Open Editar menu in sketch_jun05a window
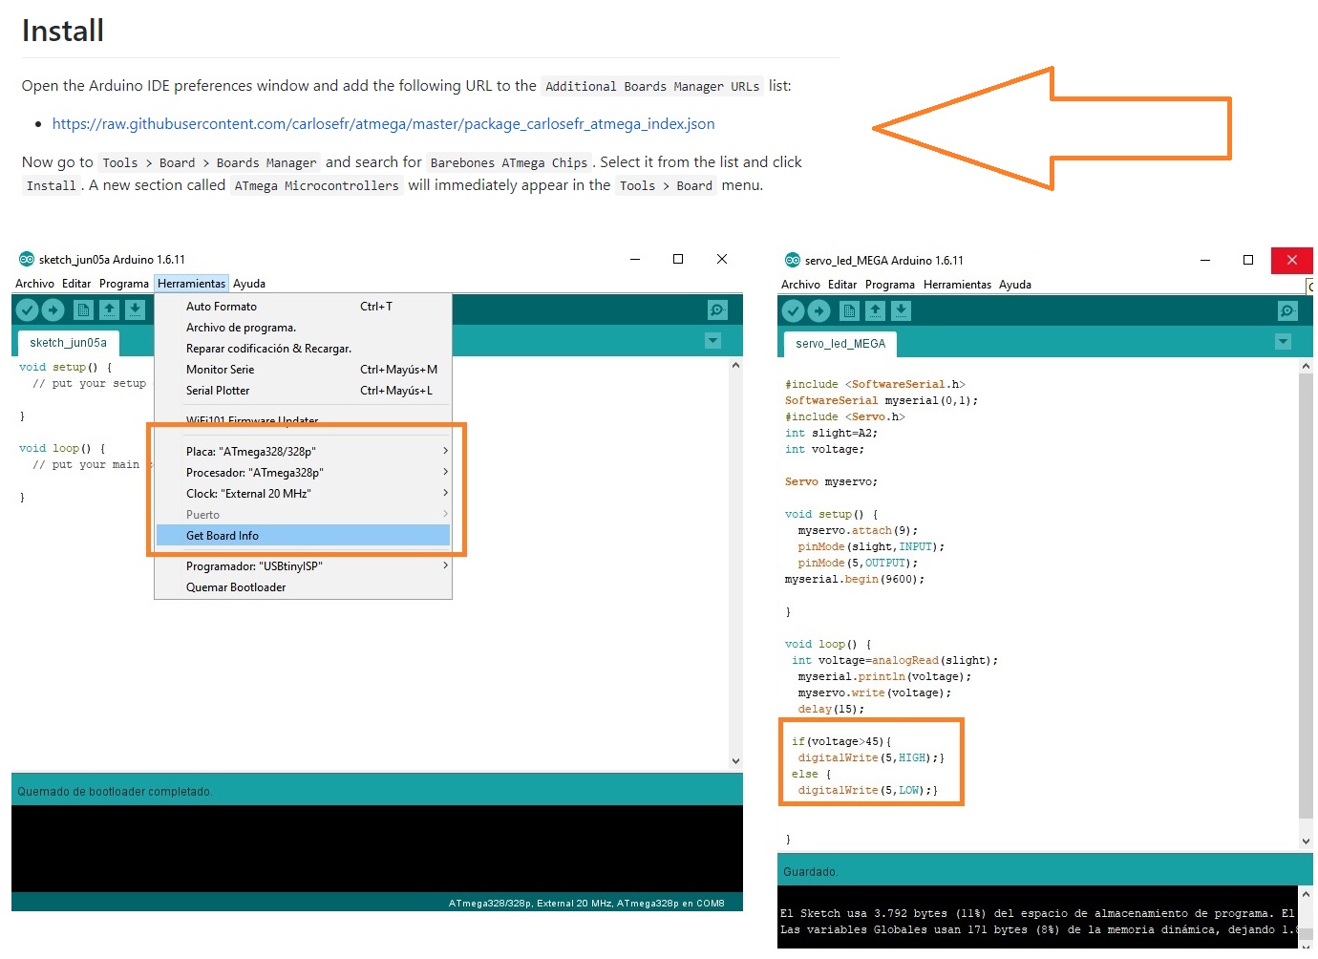 pyautogui.click(x=76, y=284)
